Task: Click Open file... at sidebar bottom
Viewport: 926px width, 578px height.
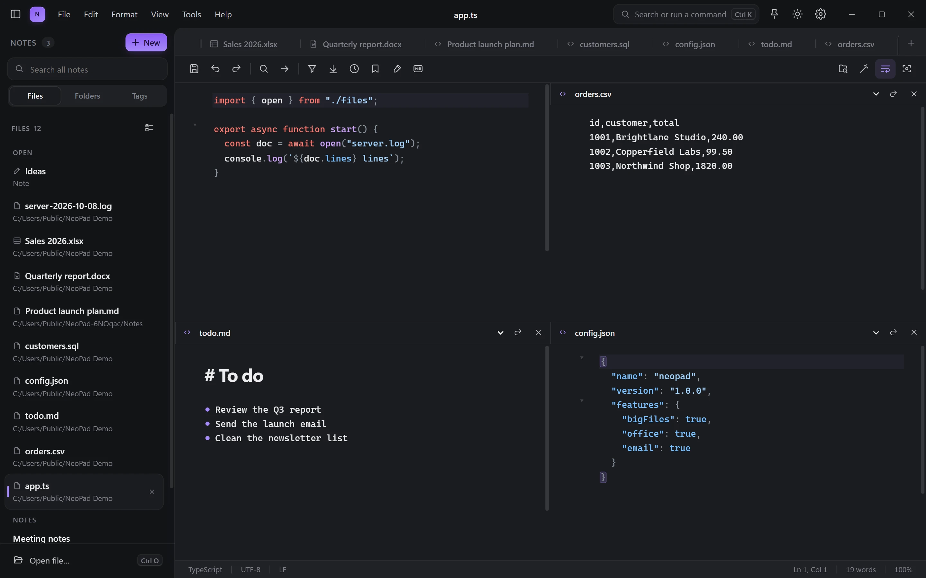Action: (87, 560)
